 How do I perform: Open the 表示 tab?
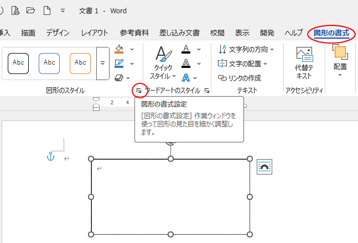tap(242, 33)
